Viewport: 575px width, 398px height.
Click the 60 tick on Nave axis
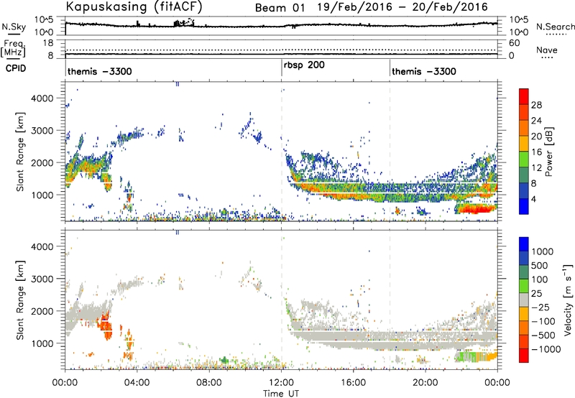[x=514, y=43]
